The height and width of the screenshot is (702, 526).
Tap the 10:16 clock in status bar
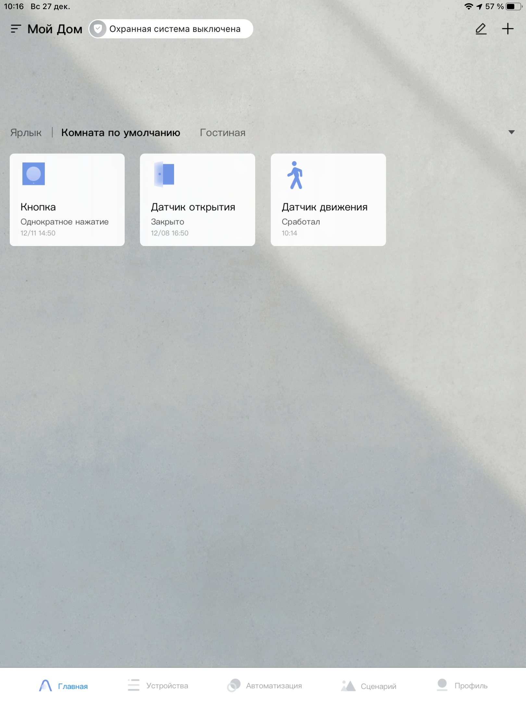point(14,6)
